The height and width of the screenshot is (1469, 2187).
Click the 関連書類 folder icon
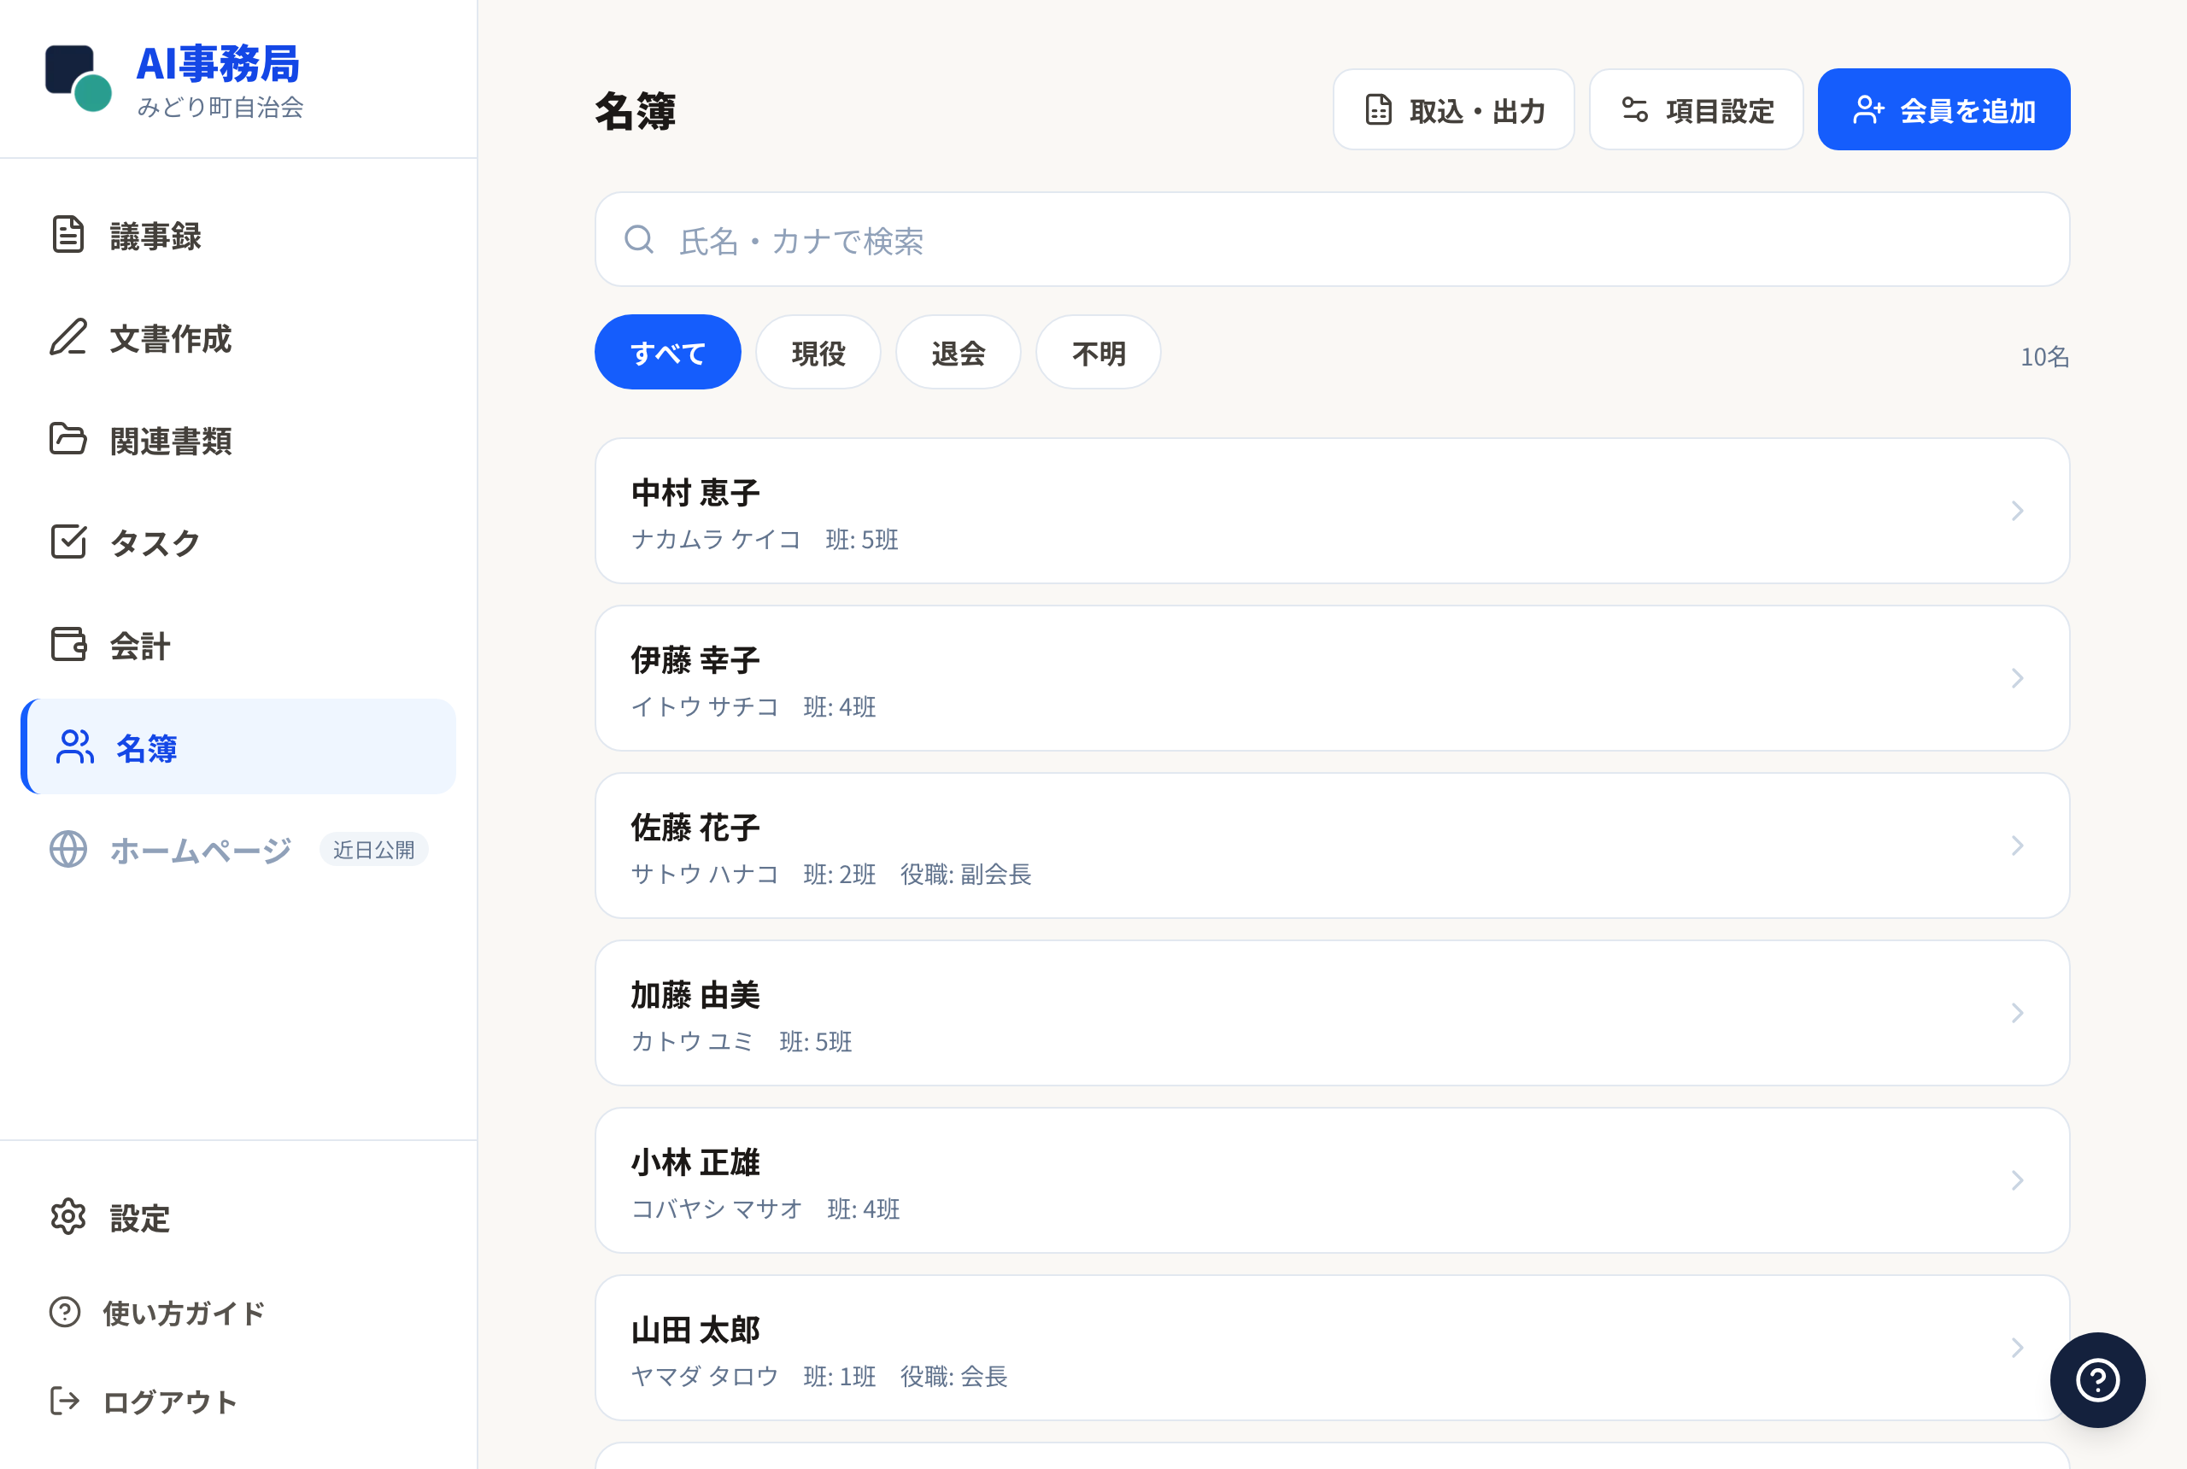pos(67,439)
